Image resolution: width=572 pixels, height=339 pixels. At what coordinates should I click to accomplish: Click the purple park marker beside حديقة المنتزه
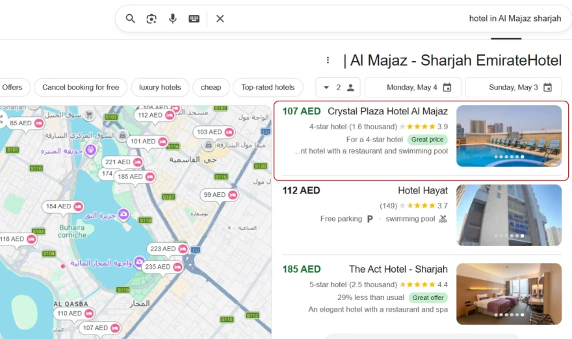click(90, 149)
